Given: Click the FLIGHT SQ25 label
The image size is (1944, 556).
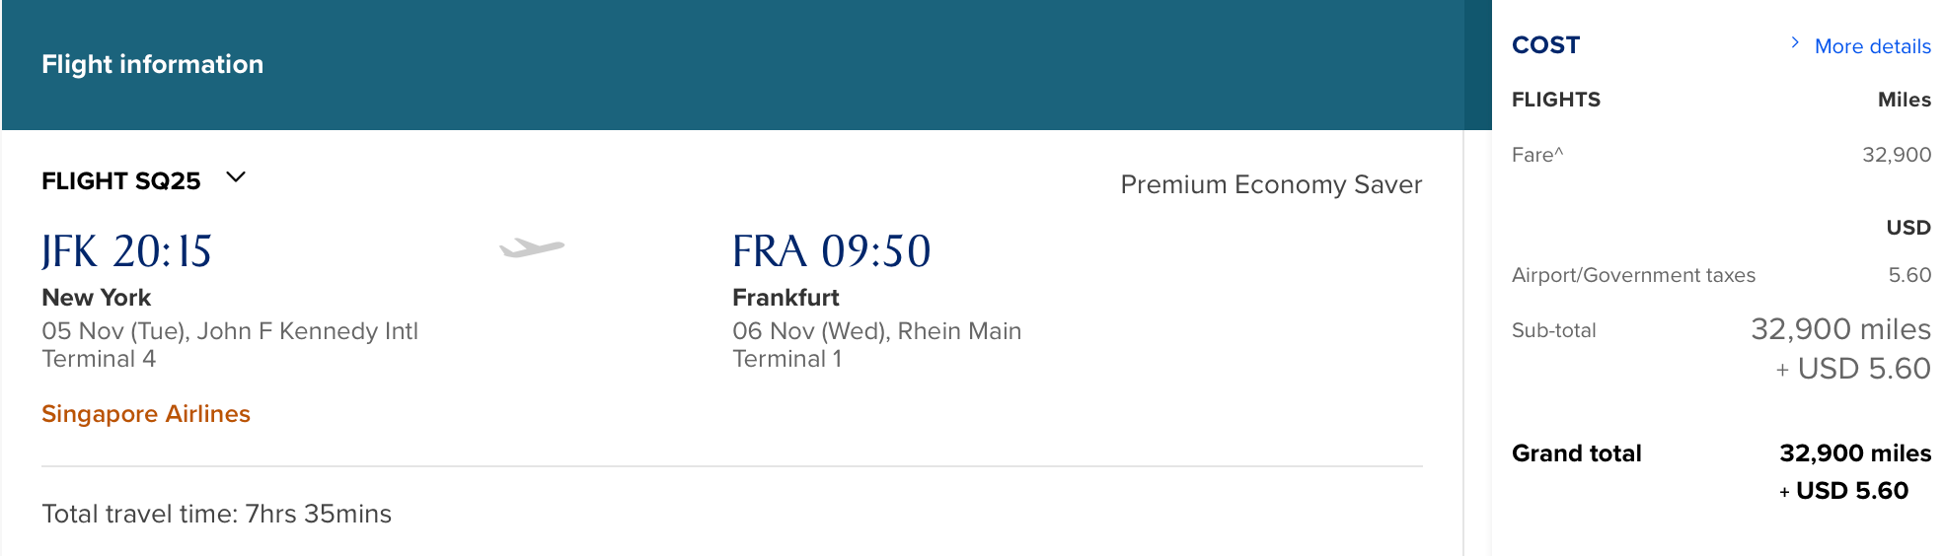Looking at the screenshot, I should tap(120, 181).
